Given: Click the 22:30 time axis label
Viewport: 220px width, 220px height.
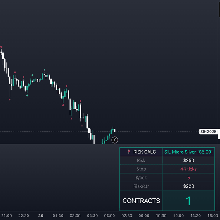Looking at the screenshot, I should tap(24, 216).
